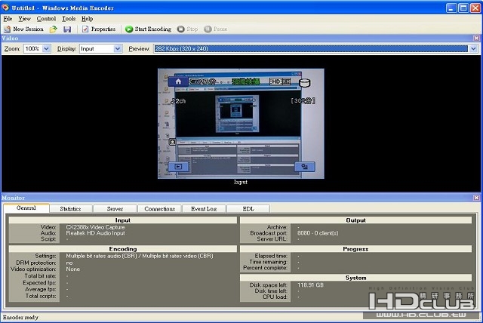
Task: Click the video input preview thumbnail
Action: (241, 124)
